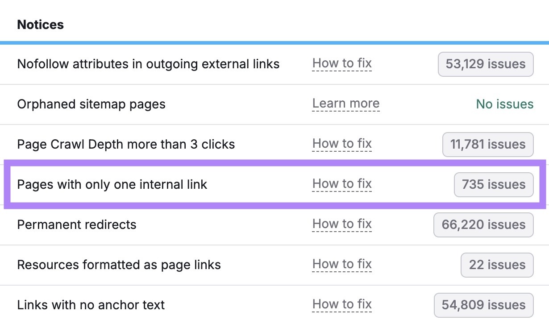This screenshot has width=549, height=324.
Task: Click "Page Crawl Depth more than 3 clicks" text
Action: coord(125,144)
